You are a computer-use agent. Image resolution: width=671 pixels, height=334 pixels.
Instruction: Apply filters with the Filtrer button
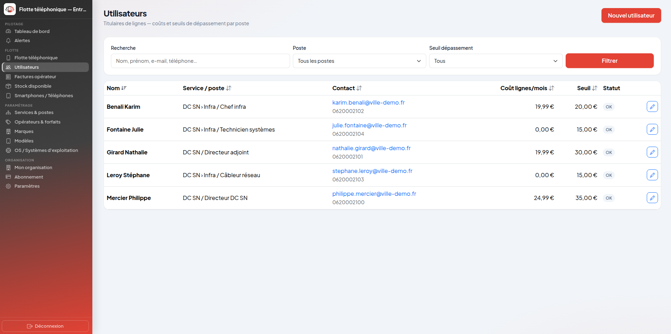click(610, 61)
